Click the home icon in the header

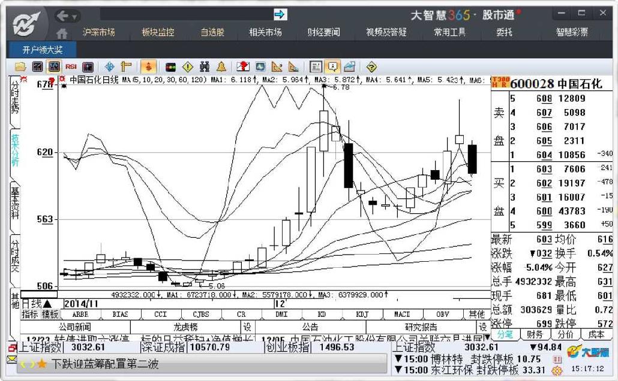[62, 34]
